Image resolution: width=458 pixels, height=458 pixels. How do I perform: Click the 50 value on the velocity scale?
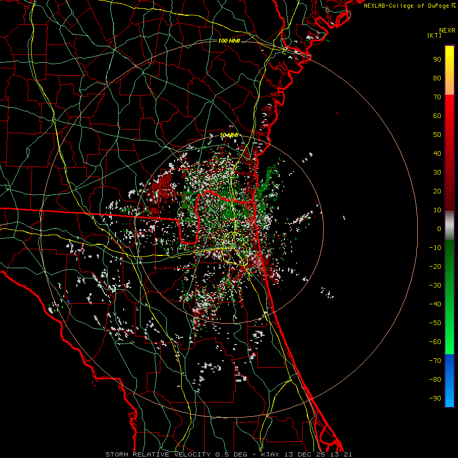437,135
